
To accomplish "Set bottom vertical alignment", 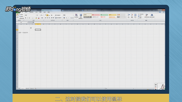I will [49, 15].
